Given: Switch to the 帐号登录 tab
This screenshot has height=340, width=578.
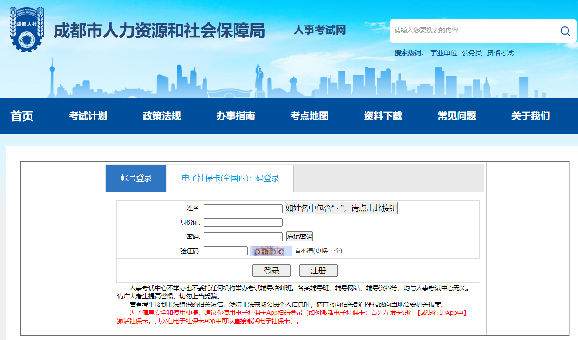Looking at the screenshot, I should point(136,178).
